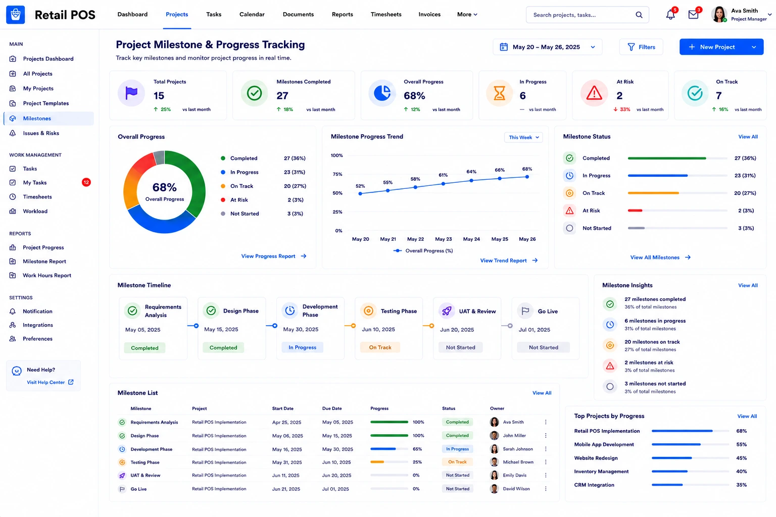Open row options for Ava Smith milestone
Viewport: 776px width, 517px height.
[546, 422]
